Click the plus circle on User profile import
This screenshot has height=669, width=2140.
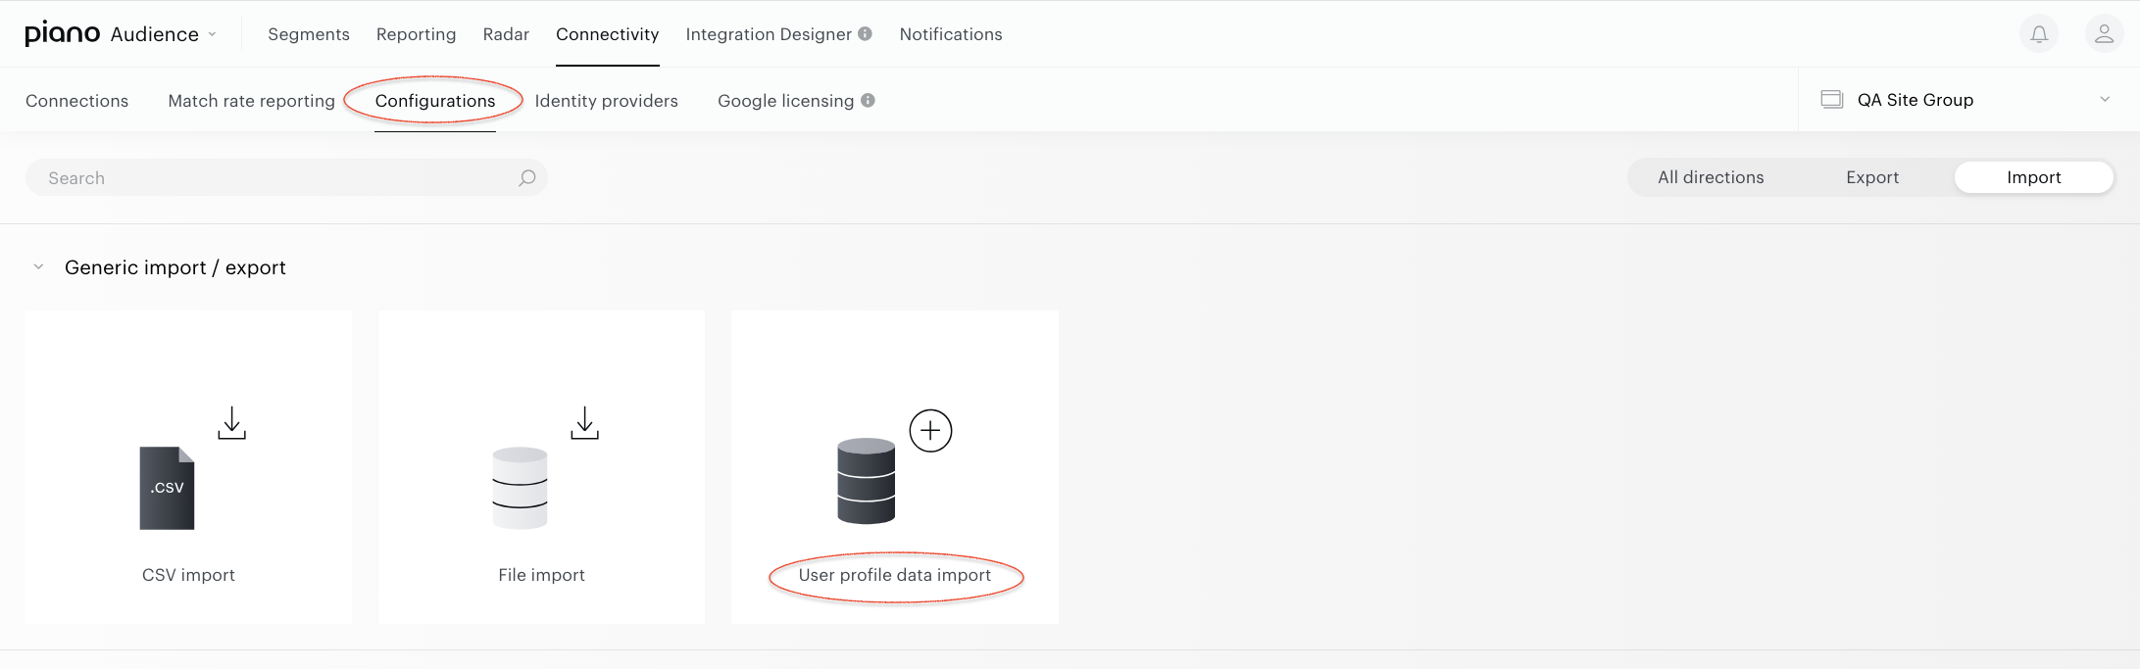[930, 431]
